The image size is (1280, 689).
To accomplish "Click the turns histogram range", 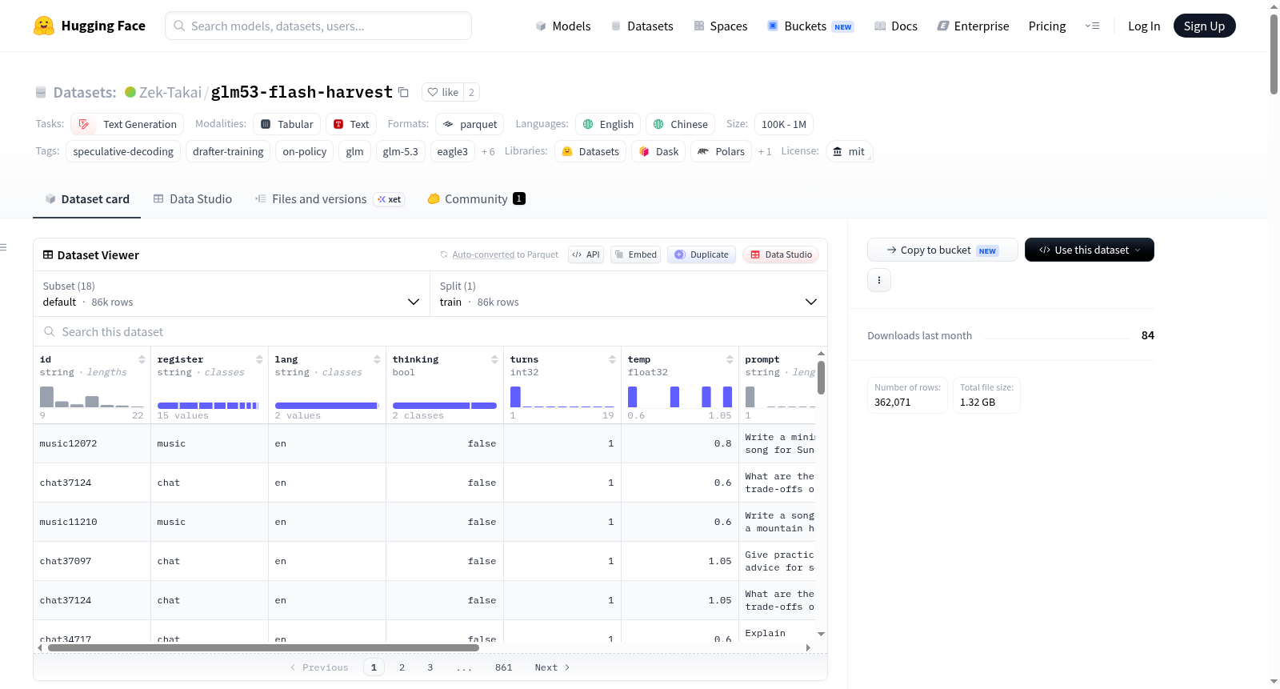I will coord(562,397).
